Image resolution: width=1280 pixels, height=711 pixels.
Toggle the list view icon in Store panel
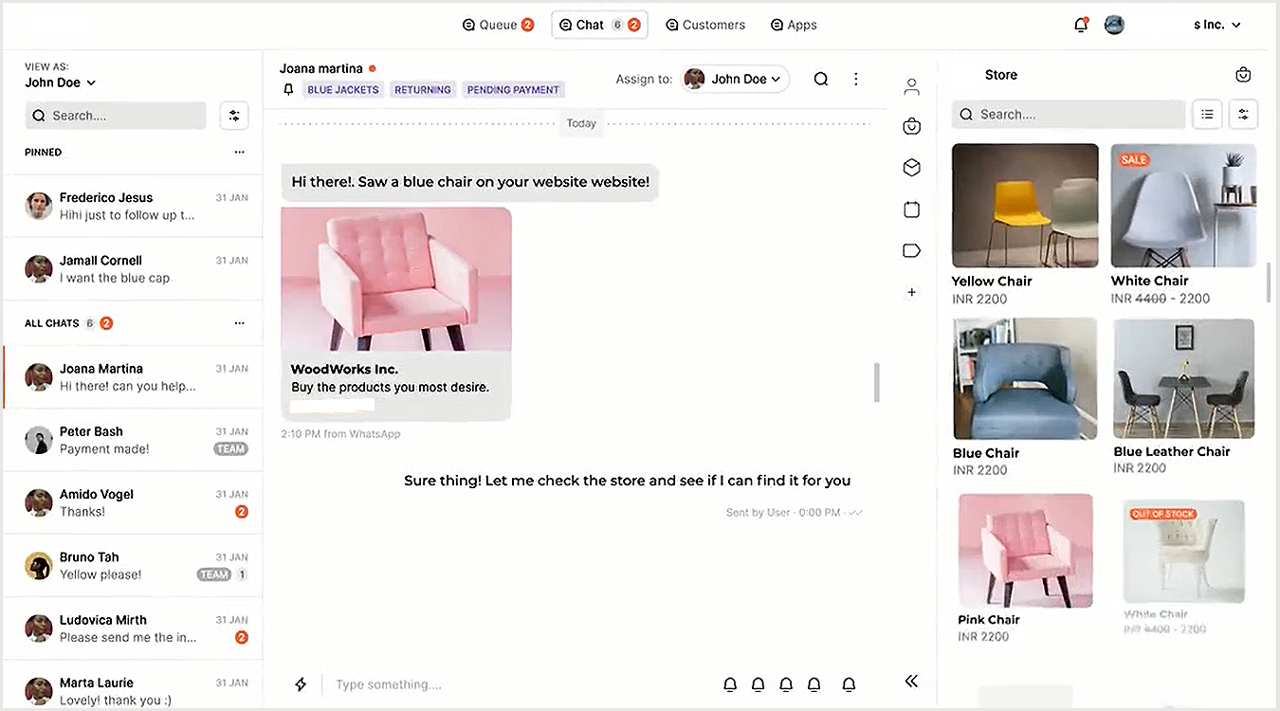pos(1207,114)
